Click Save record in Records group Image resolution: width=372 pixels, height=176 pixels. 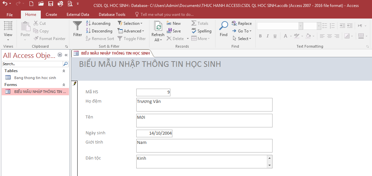click(x=174, y=31)
